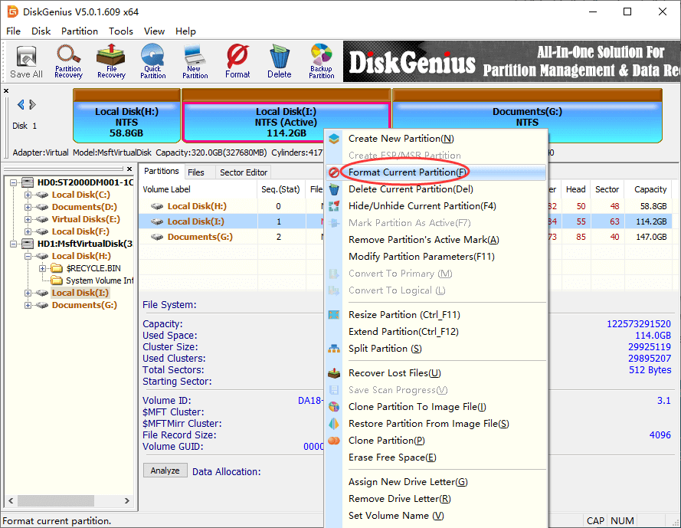Open the Tools menu
Viewport: 681px width, 528px height.
120,31
